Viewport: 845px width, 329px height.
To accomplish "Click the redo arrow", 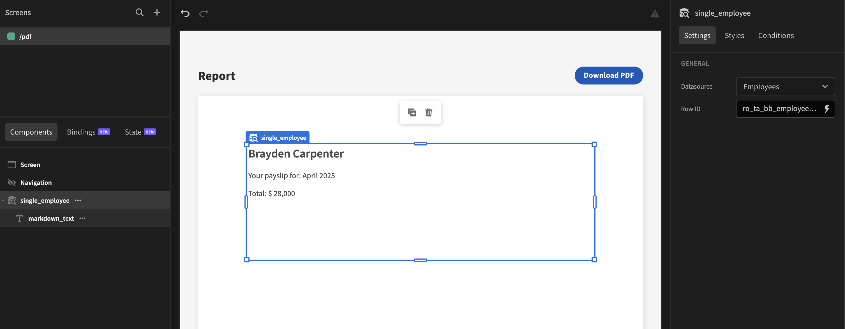I will 204,13.
